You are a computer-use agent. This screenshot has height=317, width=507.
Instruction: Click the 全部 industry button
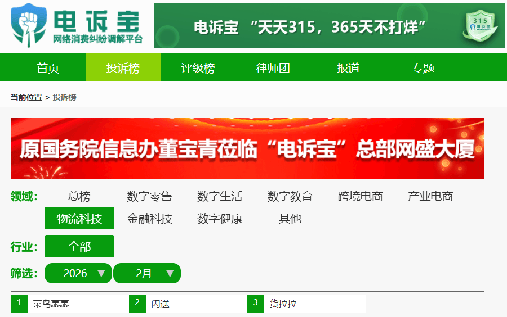pos(79,247)
